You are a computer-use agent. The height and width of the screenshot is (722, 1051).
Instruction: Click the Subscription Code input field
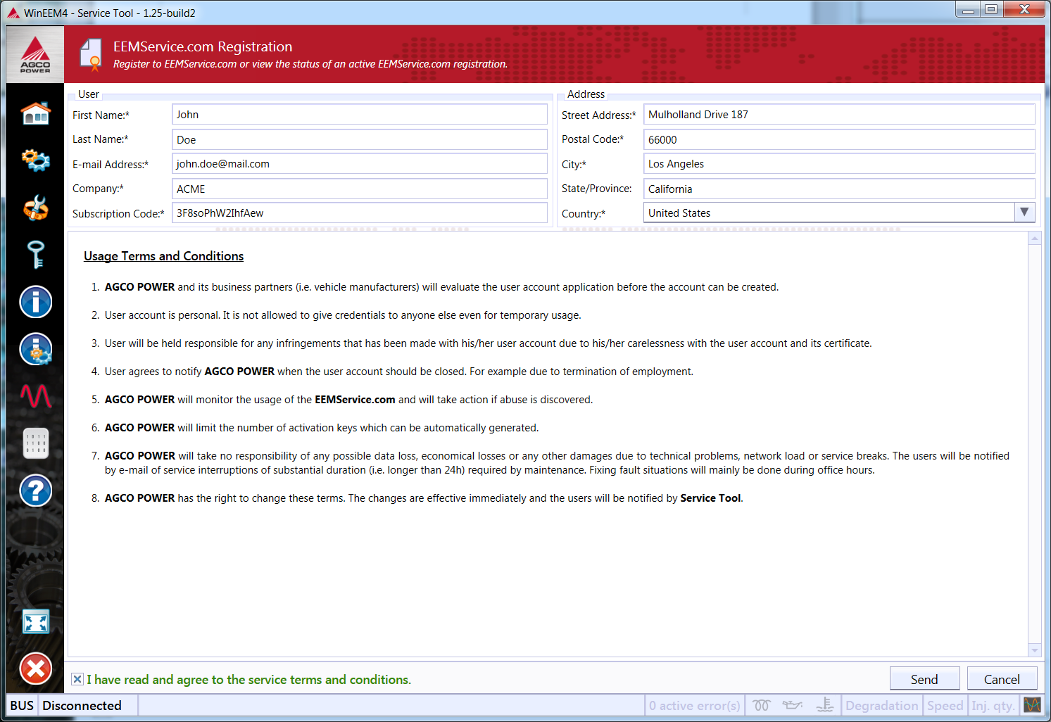359,213
